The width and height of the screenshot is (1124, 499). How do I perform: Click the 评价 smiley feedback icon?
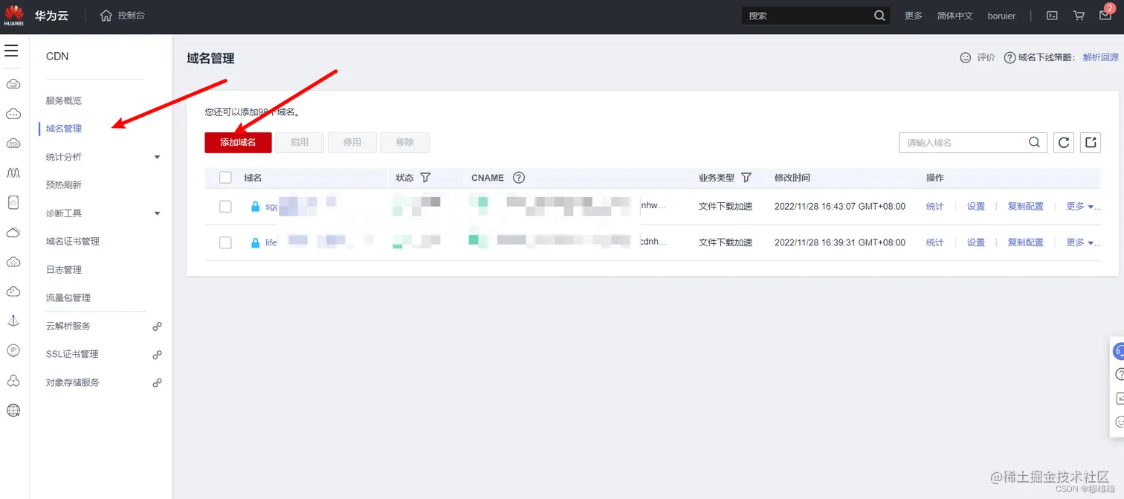click(x=966, y=57)
